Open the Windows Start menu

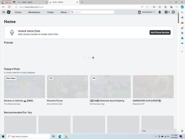[x=3, y=136]
